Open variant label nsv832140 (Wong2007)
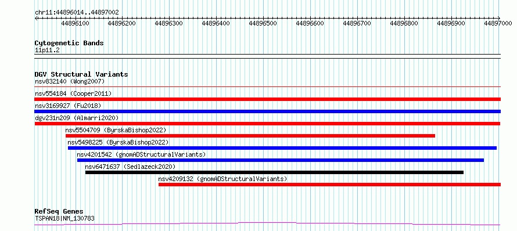The image size is (517, 231). tap(70, 81)
